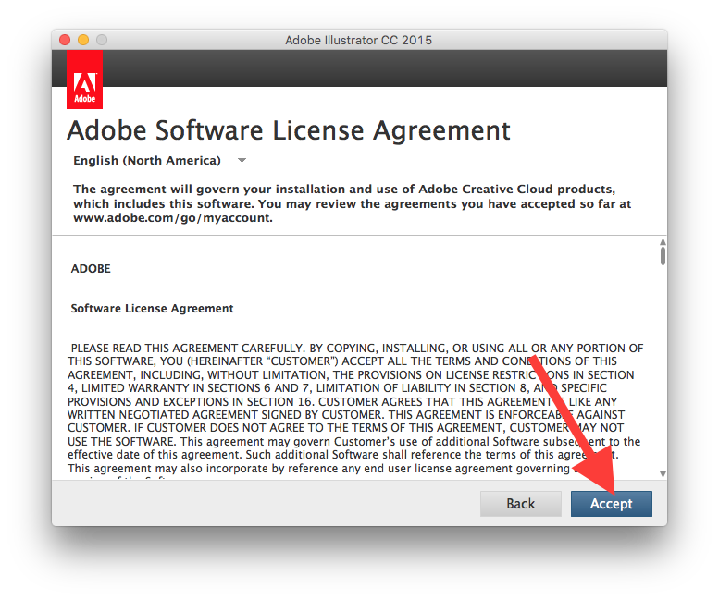Click the Accept button

point(612,504)
